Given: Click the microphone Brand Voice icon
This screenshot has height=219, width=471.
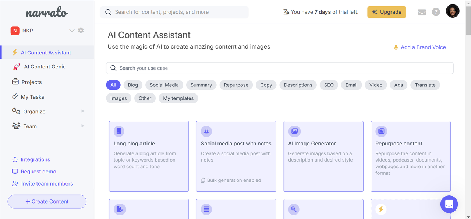Looking at the screenshot, I should click(x=396, y=47).
